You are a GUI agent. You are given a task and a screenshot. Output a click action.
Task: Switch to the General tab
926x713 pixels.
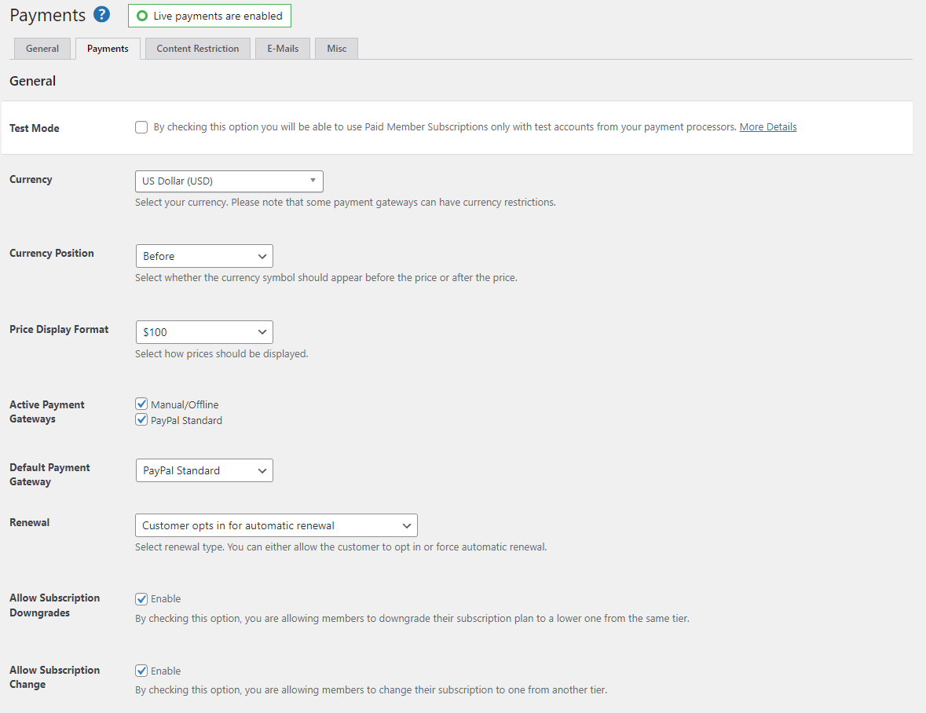tap(42, 49)
